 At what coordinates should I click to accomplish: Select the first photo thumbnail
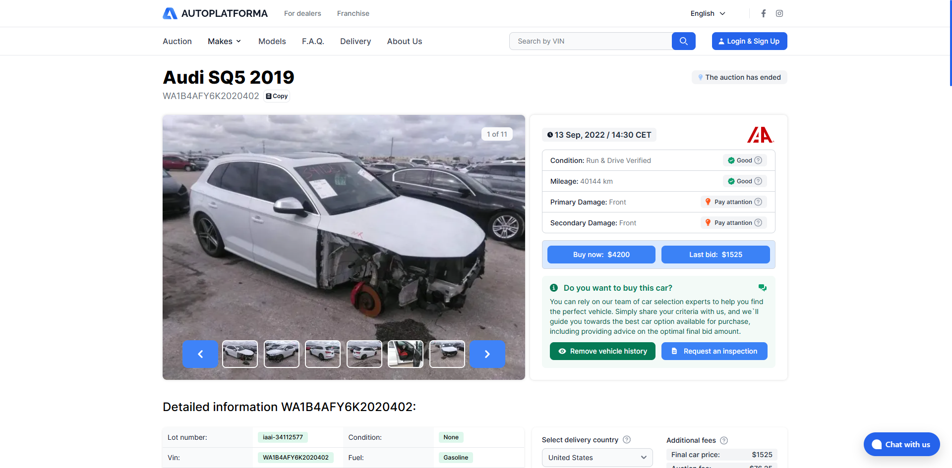[x=240, y=354]
